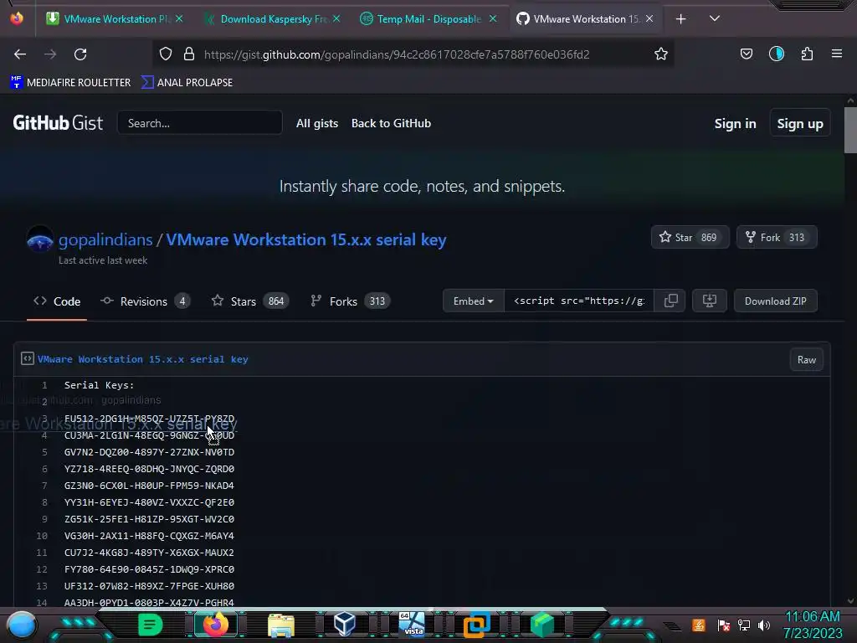Open the taskbar clock and date
The image size is (857, 643).
812,625
